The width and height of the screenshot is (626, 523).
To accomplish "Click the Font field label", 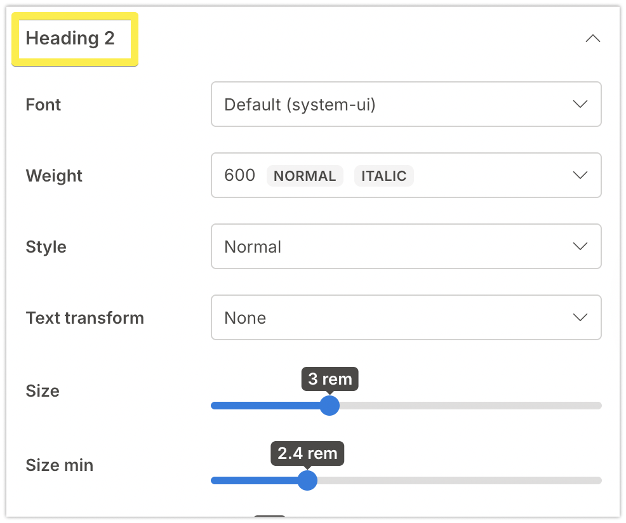I will point(43,105).
